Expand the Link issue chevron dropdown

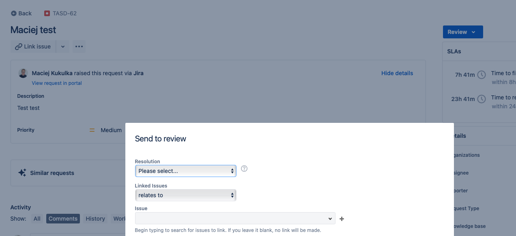(x=63, y=46)
